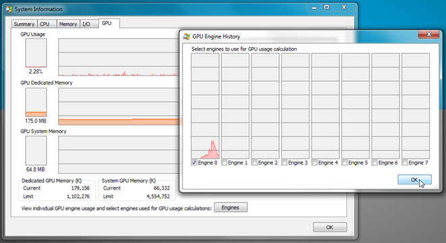Viewport: 446px width, 243px height.
Task: Enable Engine 6 for usage calculation
Action: tap(374, 163)
